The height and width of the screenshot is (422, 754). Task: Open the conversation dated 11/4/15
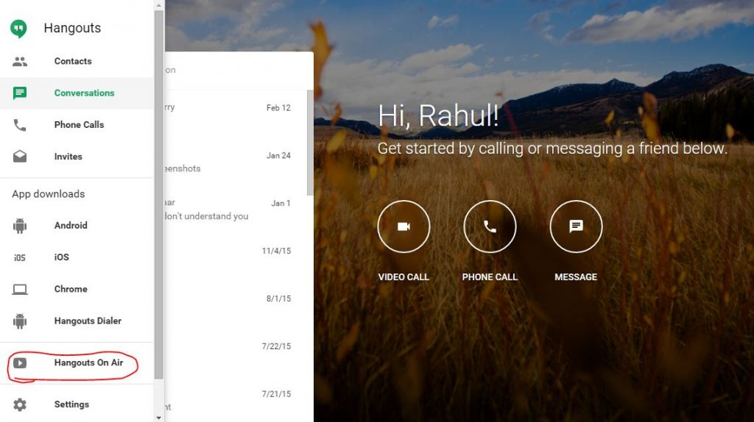coord(236,257)
